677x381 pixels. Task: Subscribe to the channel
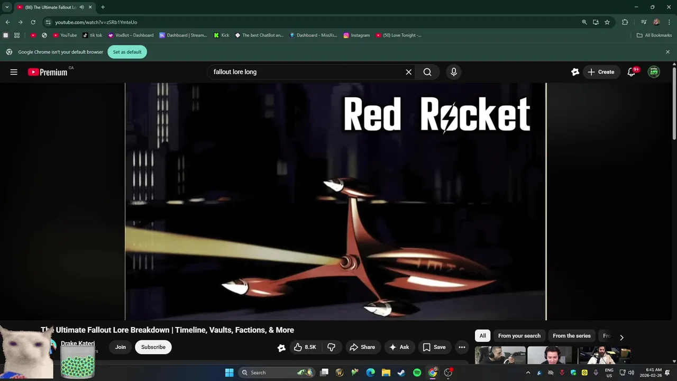tap(153, 347)
